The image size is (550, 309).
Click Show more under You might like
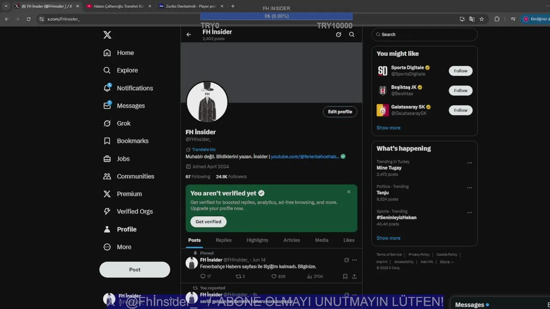pos(388,128)
